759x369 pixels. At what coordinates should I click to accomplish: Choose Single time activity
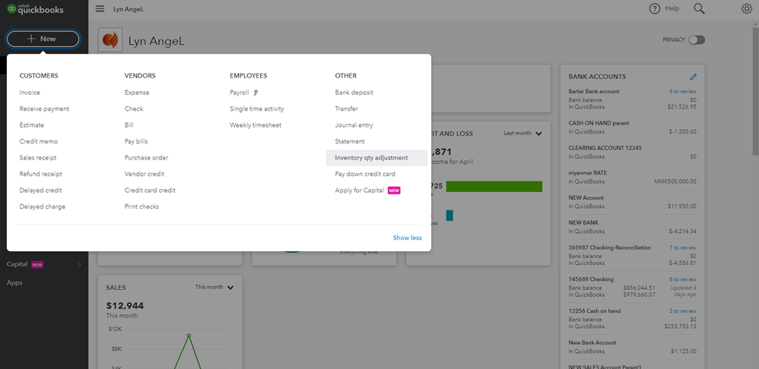pos(256,109)
